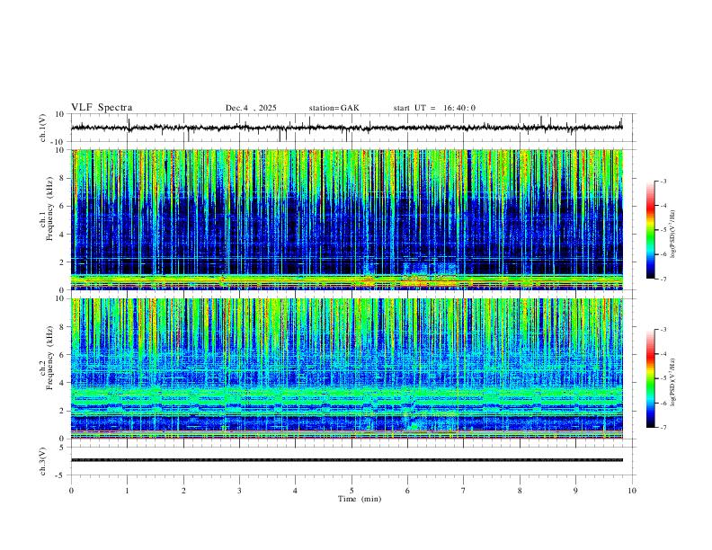Click time axis tick label "6"

[x=407, y=491]
